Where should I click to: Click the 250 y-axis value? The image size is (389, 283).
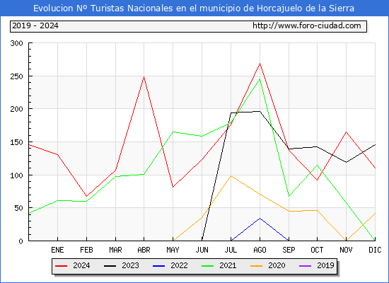tap(17, 76)
